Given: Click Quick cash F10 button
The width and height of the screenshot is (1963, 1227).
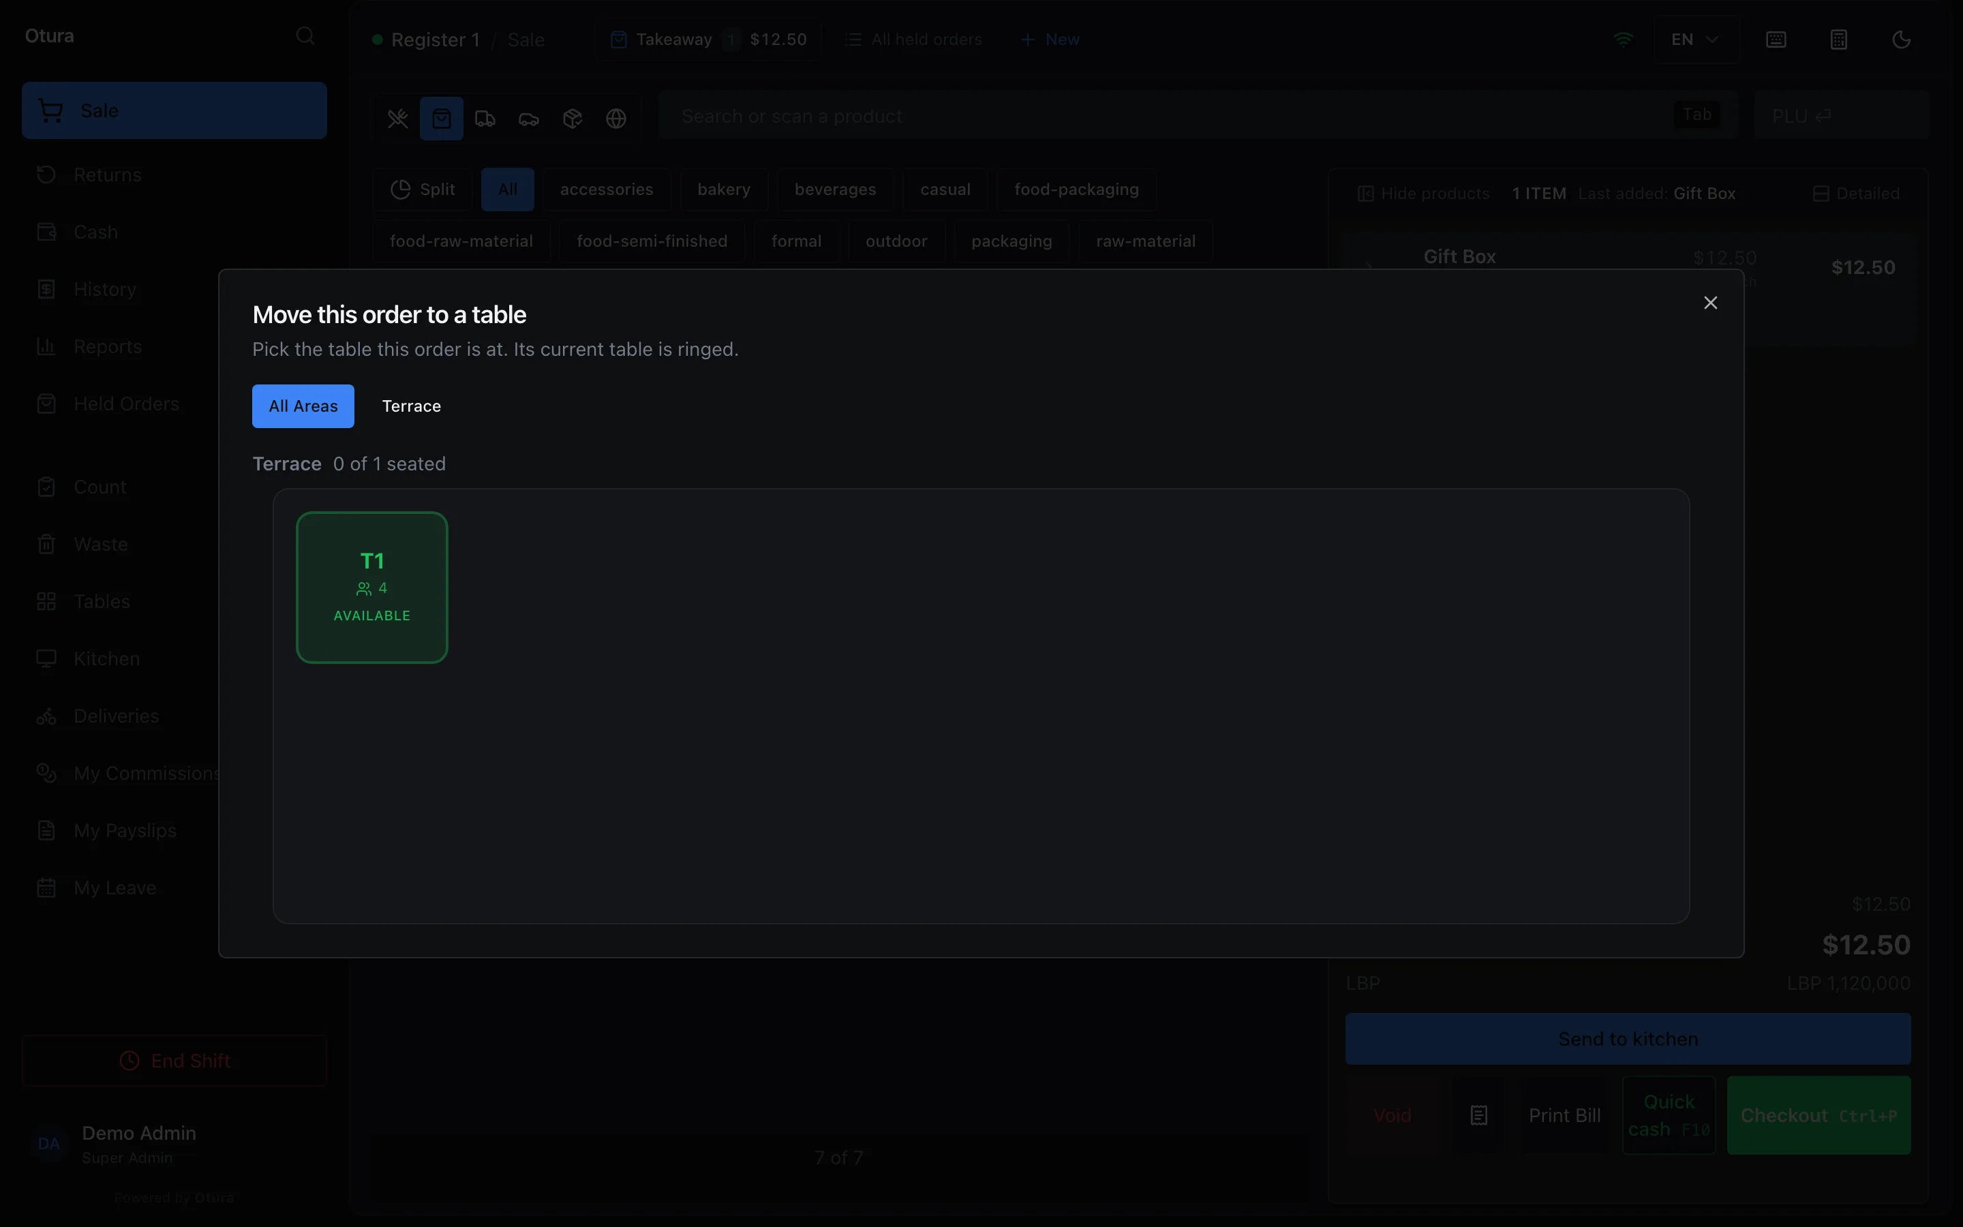Looking at the screenshot, I should (1669, 1116).
